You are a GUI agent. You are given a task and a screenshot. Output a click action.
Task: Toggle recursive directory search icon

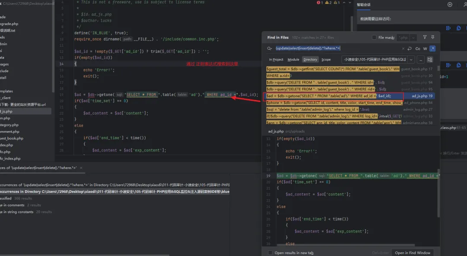[430, 60]
